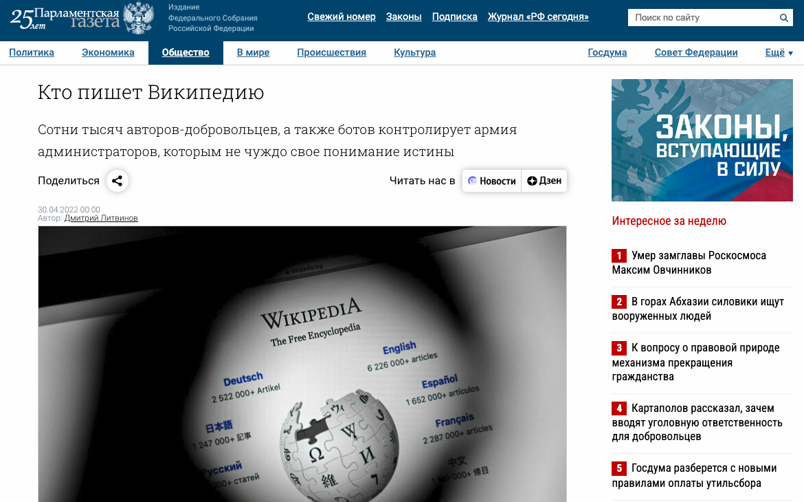Go to Политика section
The image size is (804, 502).
coord(32,52)
